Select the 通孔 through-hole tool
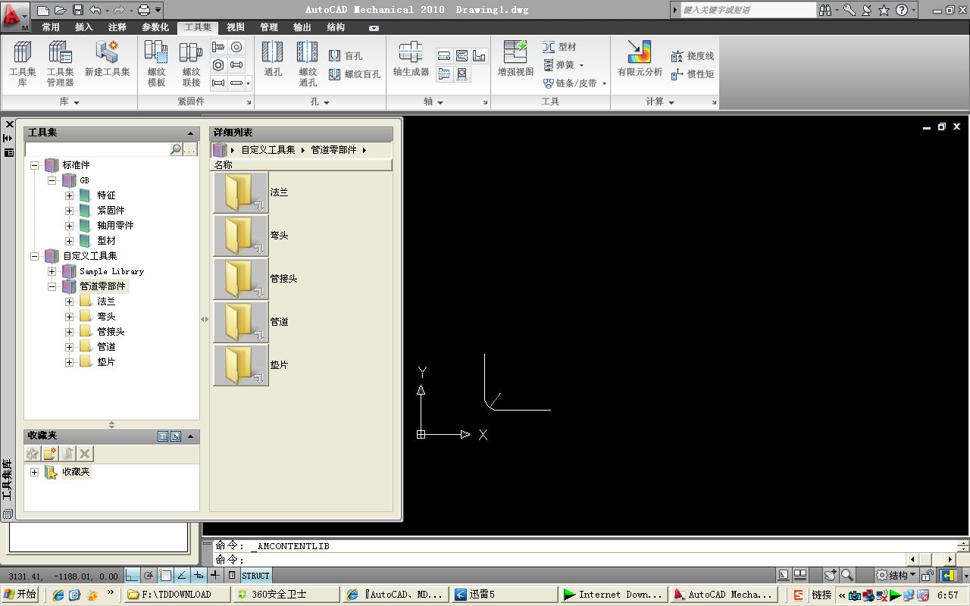This screenshot has height=606, width=970. coord(273,59)
